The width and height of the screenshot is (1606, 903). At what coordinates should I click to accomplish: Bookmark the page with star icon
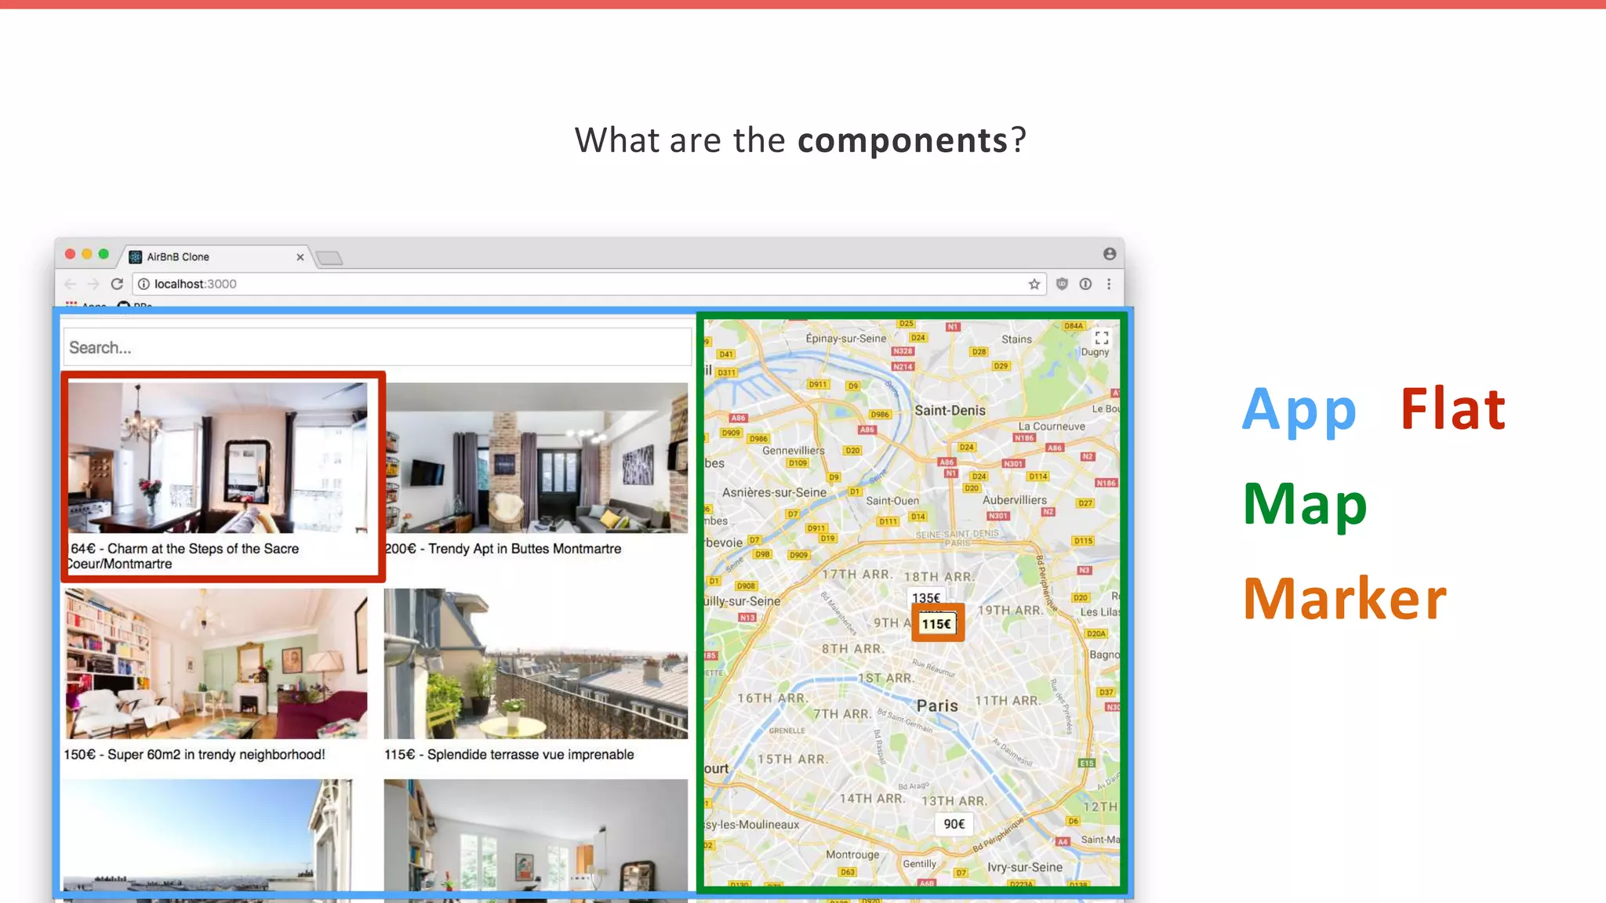(1034, 284)
